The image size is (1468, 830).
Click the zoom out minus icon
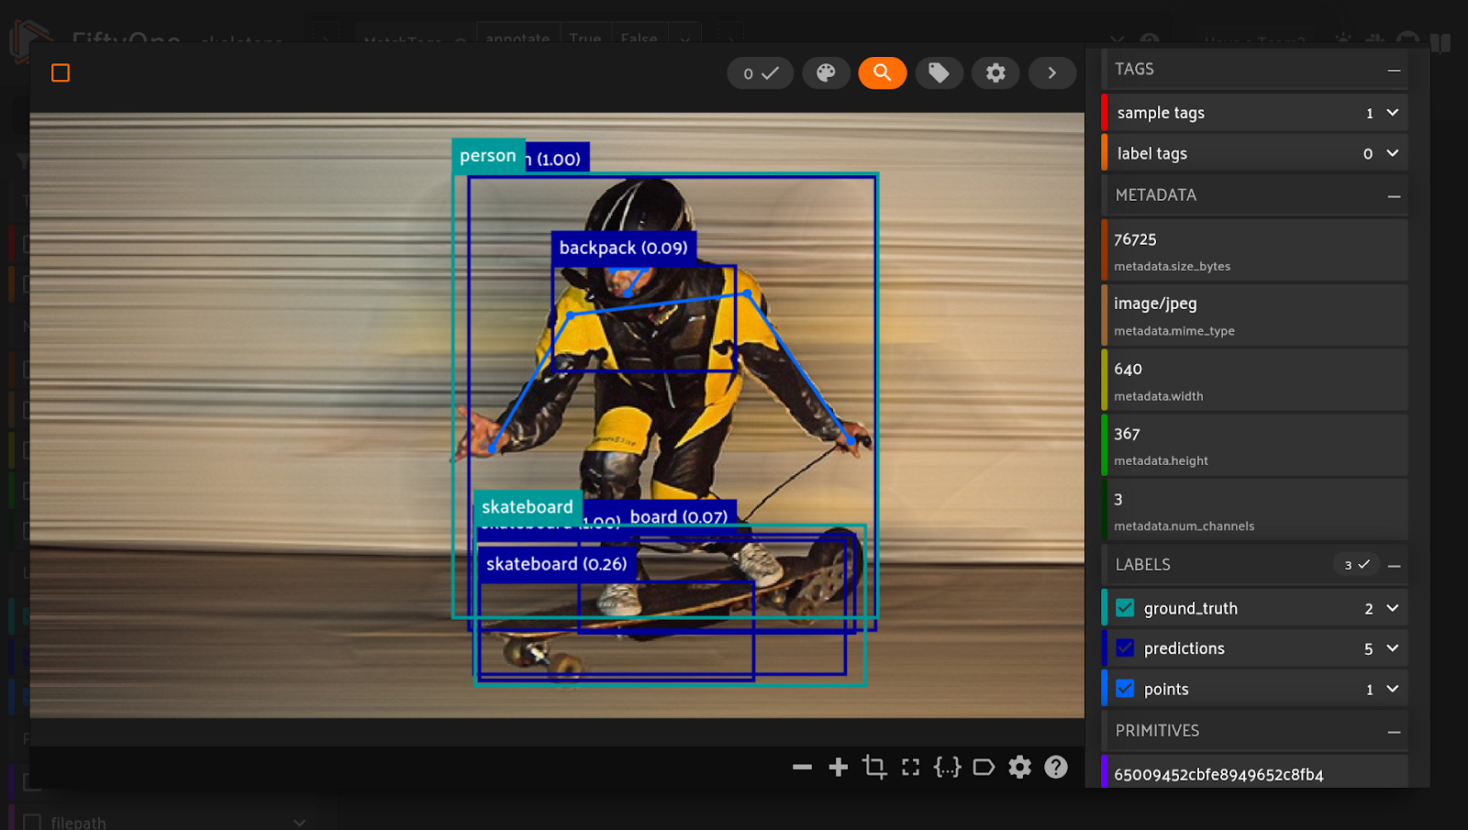pyautogui.click(x=802, y=767)
